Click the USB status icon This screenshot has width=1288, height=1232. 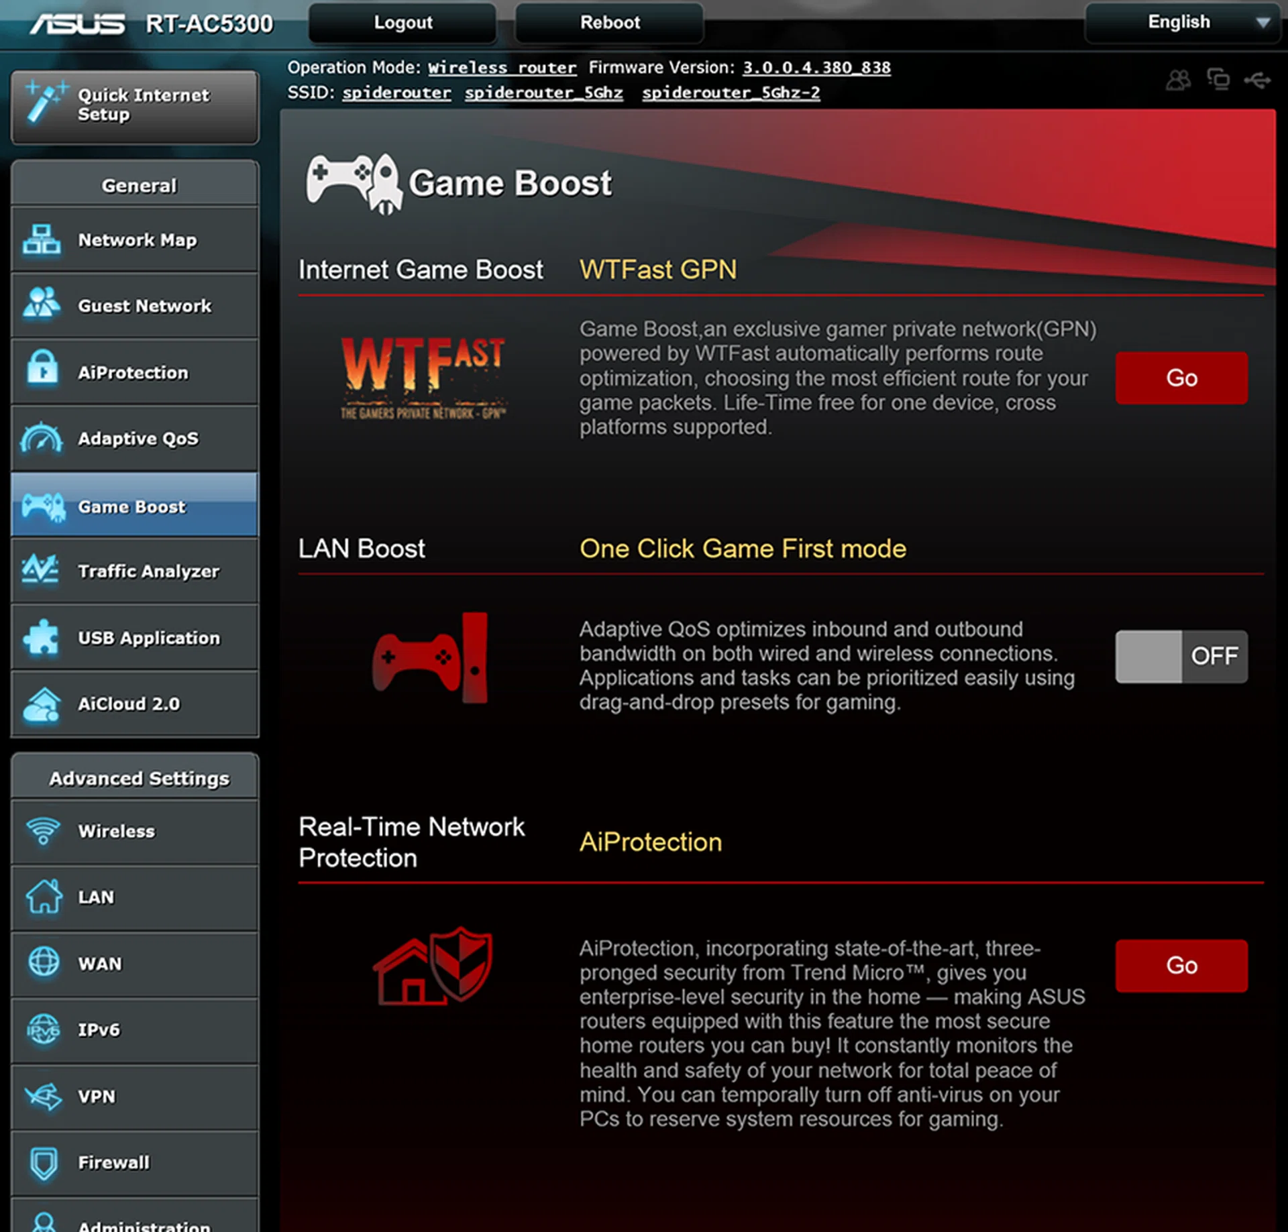tap(1256, 80)
